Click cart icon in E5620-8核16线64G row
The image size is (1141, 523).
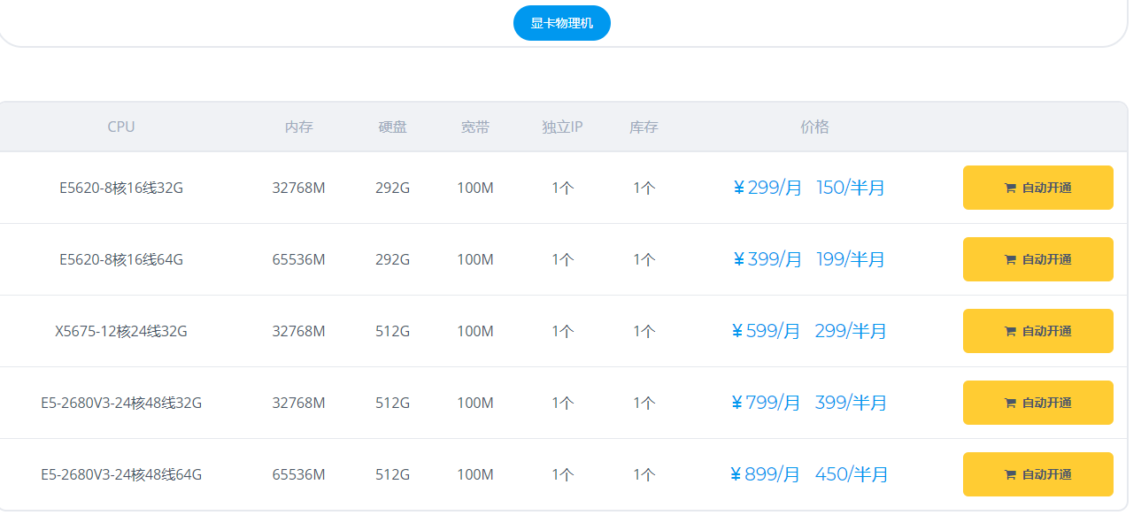1010,259
